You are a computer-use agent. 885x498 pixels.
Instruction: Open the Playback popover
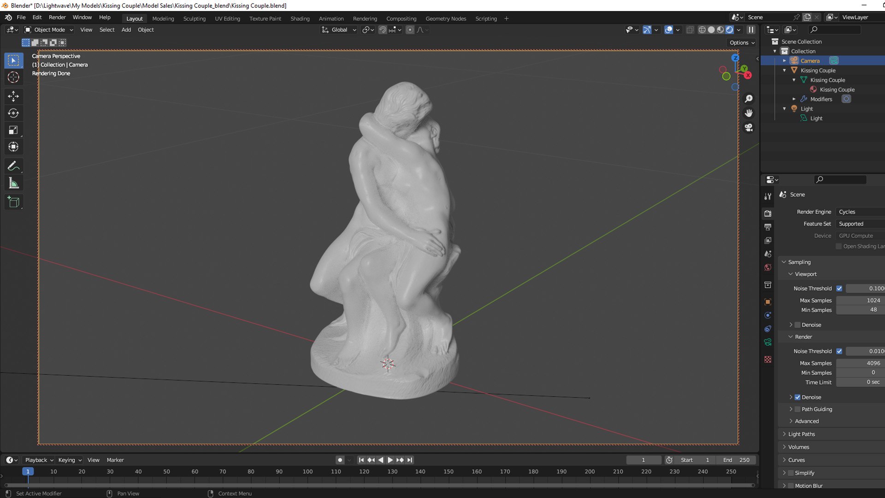pyautogui.click(x=39, y=460)
